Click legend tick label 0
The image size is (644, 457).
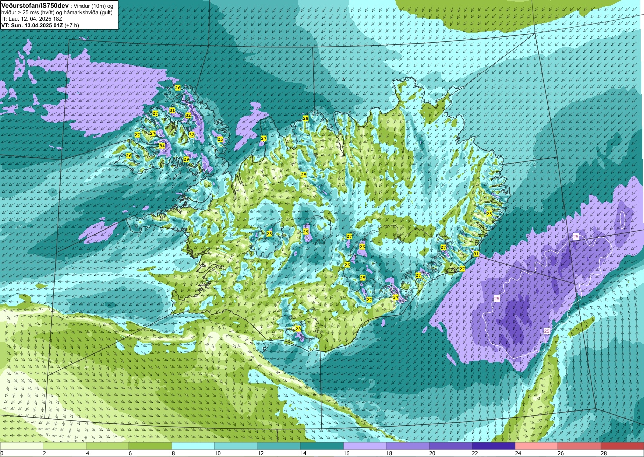point(2,453)
